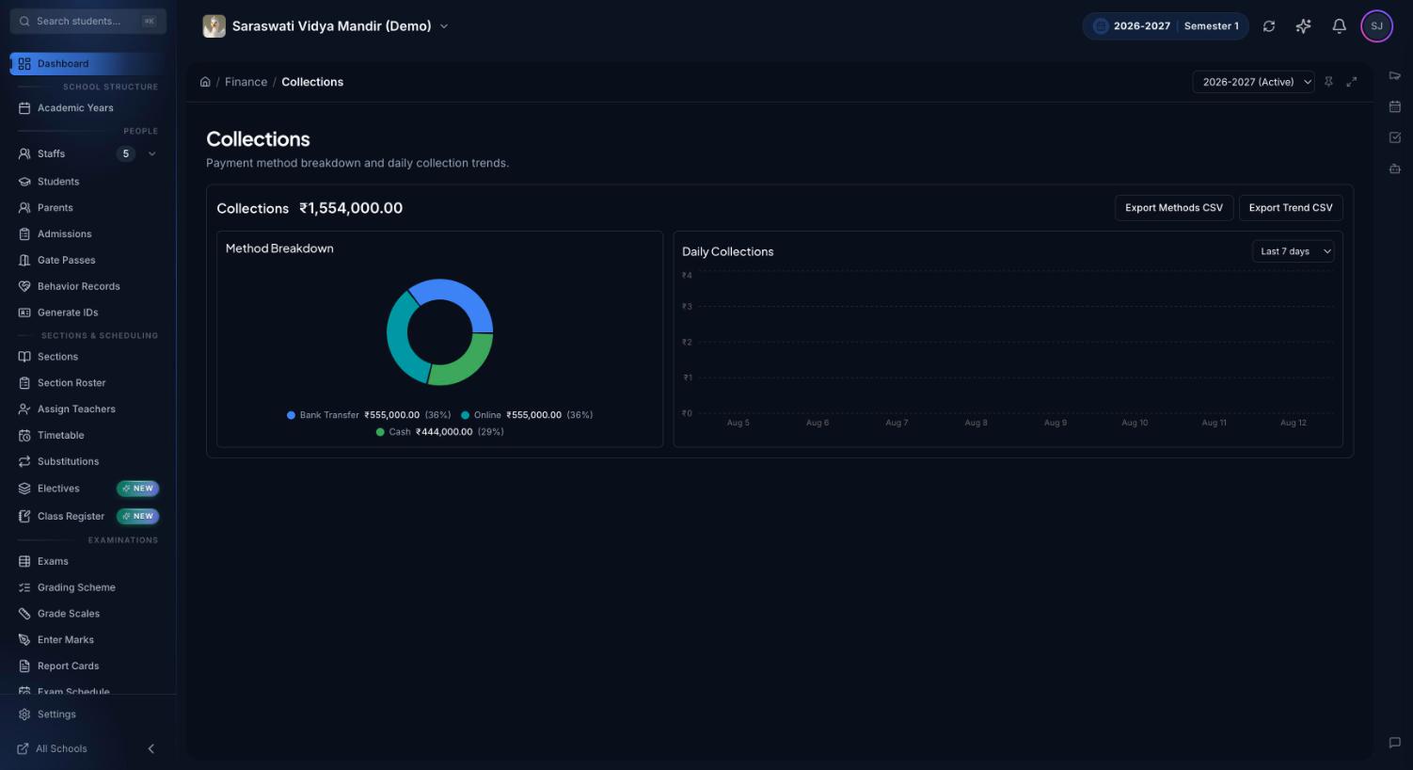The width and height of the screenshot is (1413, 770).
Task: Click the ₹1,554,000.00 total amount
Action: coord(351,208)
